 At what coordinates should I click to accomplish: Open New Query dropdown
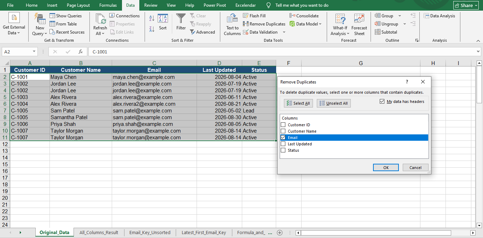point(40,24)
